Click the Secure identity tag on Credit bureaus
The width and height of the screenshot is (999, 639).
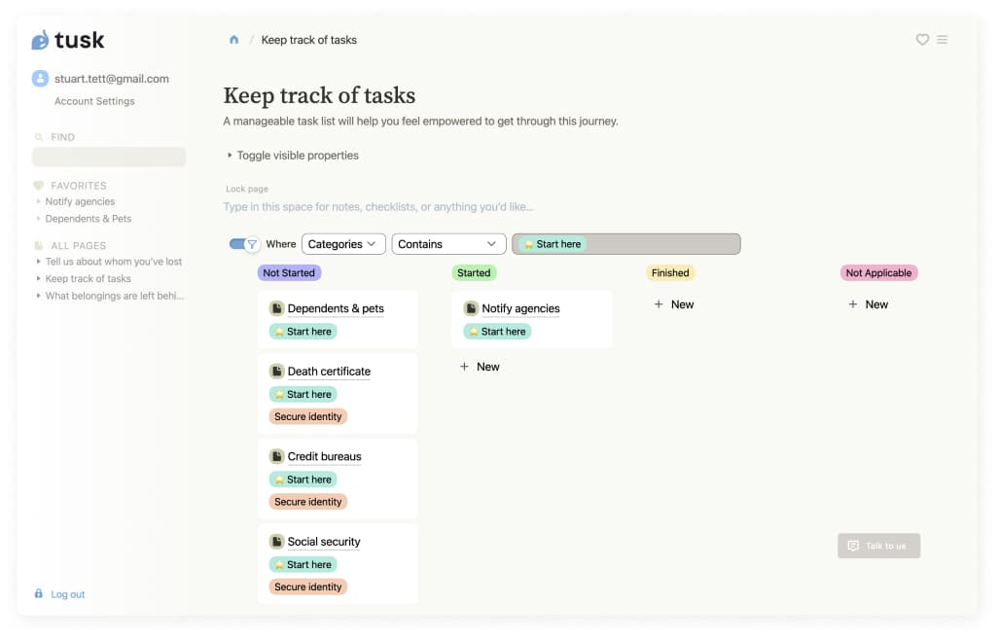tap(308, 502)
